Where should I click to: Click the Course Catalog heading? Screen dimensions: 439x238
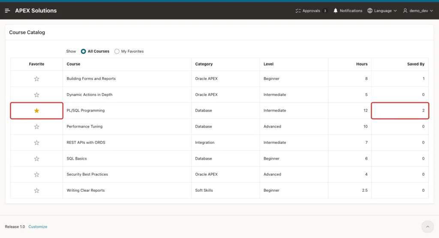[x=27, y=33]
